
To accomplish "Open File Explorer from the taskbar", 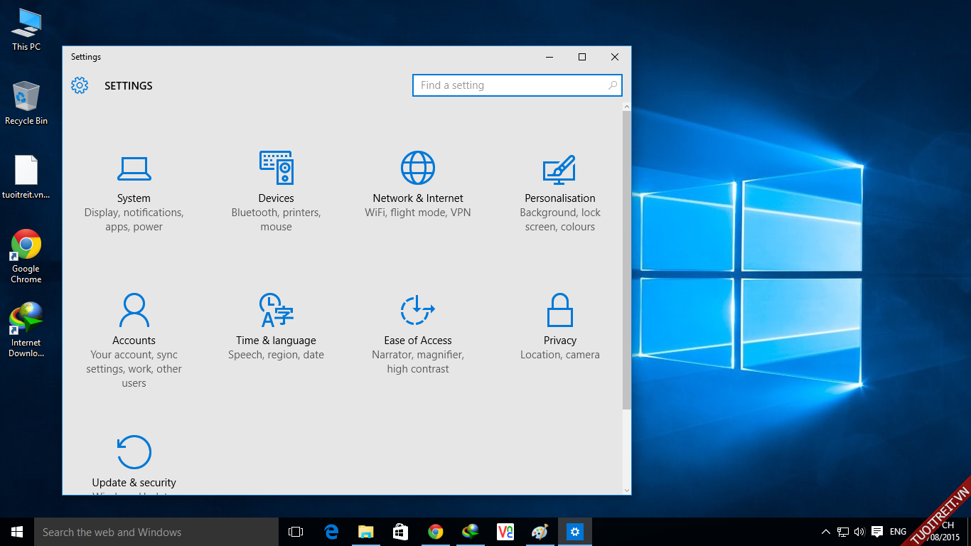I will (x=366, y=532).
